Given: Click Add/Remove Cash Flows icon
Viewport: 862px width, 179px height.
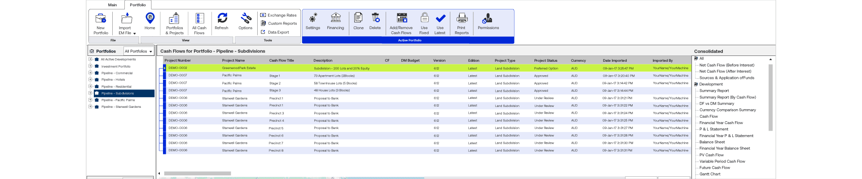Looking at the screenshot, I should [401, 19].
